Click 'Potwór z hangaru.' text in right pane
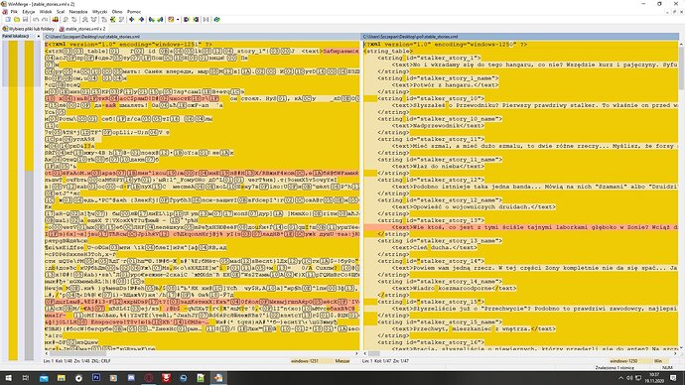Screen dimensions: 685x385 [445, 85]
